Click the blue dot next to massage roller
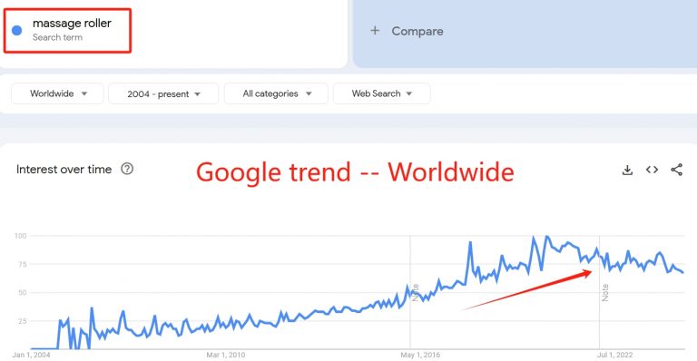This screenshot has width=697, height=361. point(17,30)
